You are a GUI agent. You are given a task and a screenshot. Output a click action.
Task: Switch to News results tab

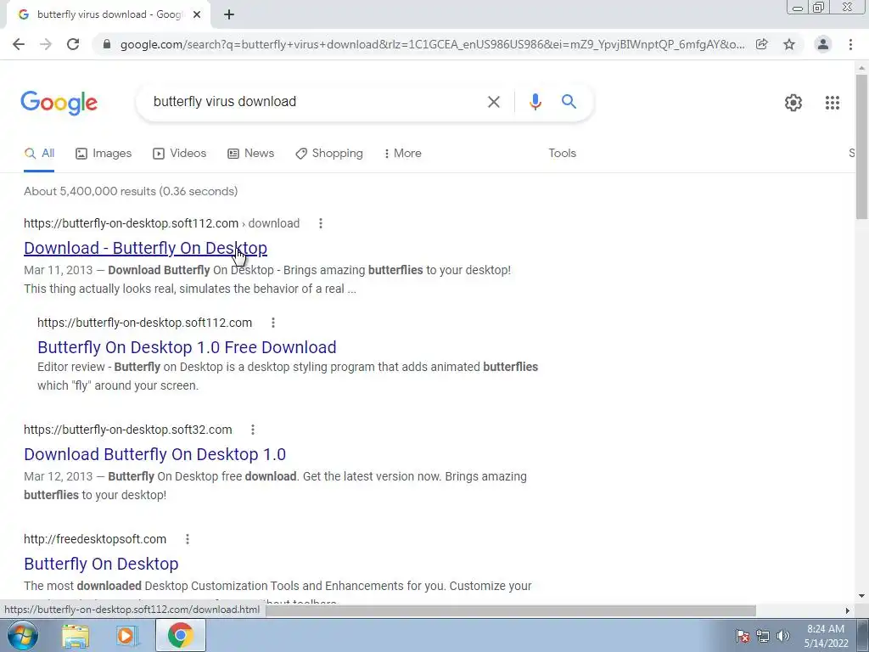(250, 154)
